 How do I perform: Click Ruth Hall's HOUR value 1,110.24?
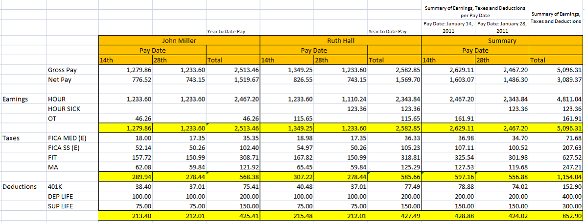pos(340,99)
